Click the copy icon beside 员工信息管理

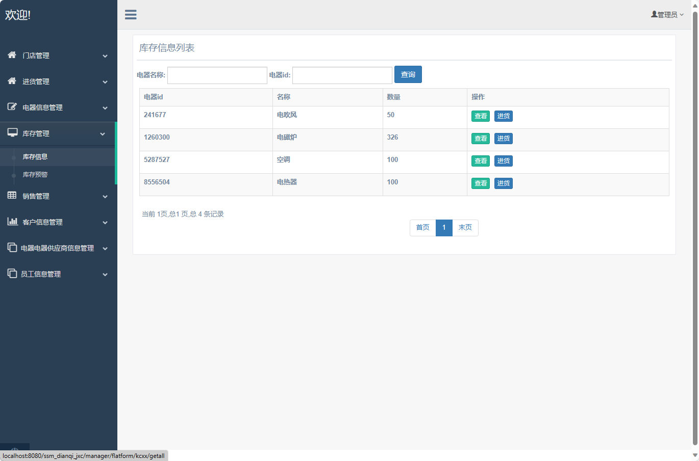[12, 274]
